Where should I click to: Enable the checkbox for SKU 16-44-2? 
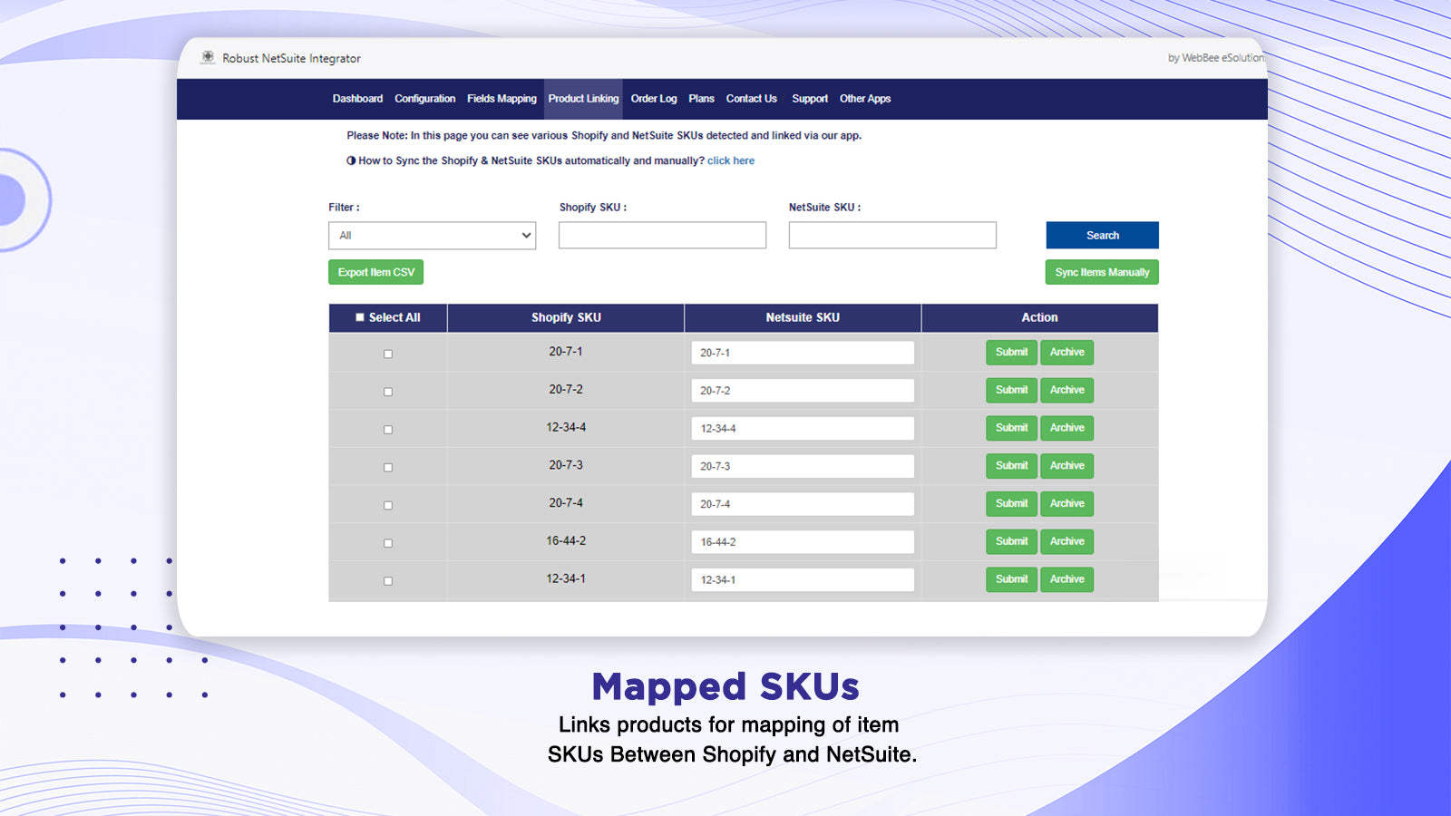(388, 543)
